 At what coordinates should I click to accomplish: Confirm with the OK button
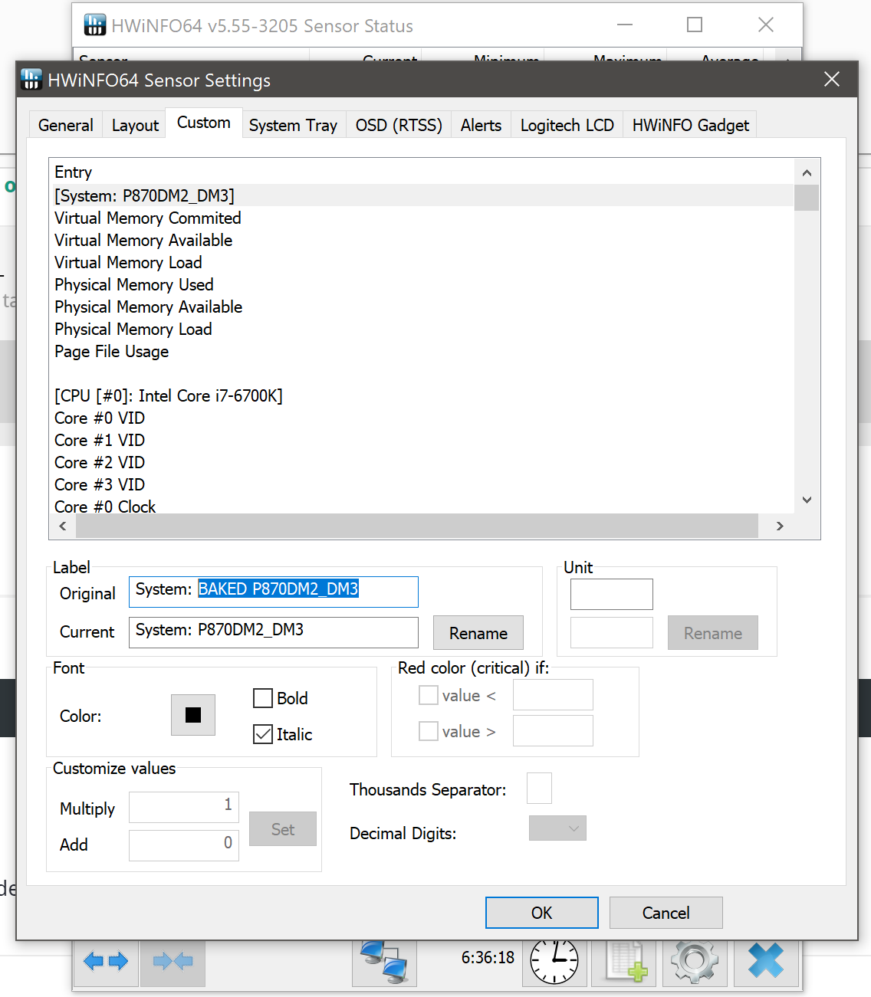tap(542, 913)
